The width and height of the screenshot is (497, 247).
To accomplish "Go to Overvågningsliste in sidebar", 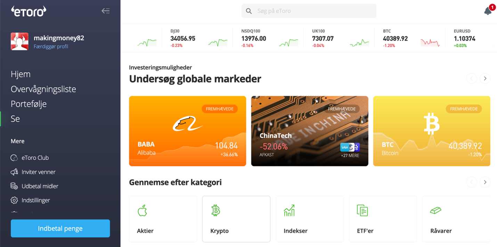I will coord(43,89).
